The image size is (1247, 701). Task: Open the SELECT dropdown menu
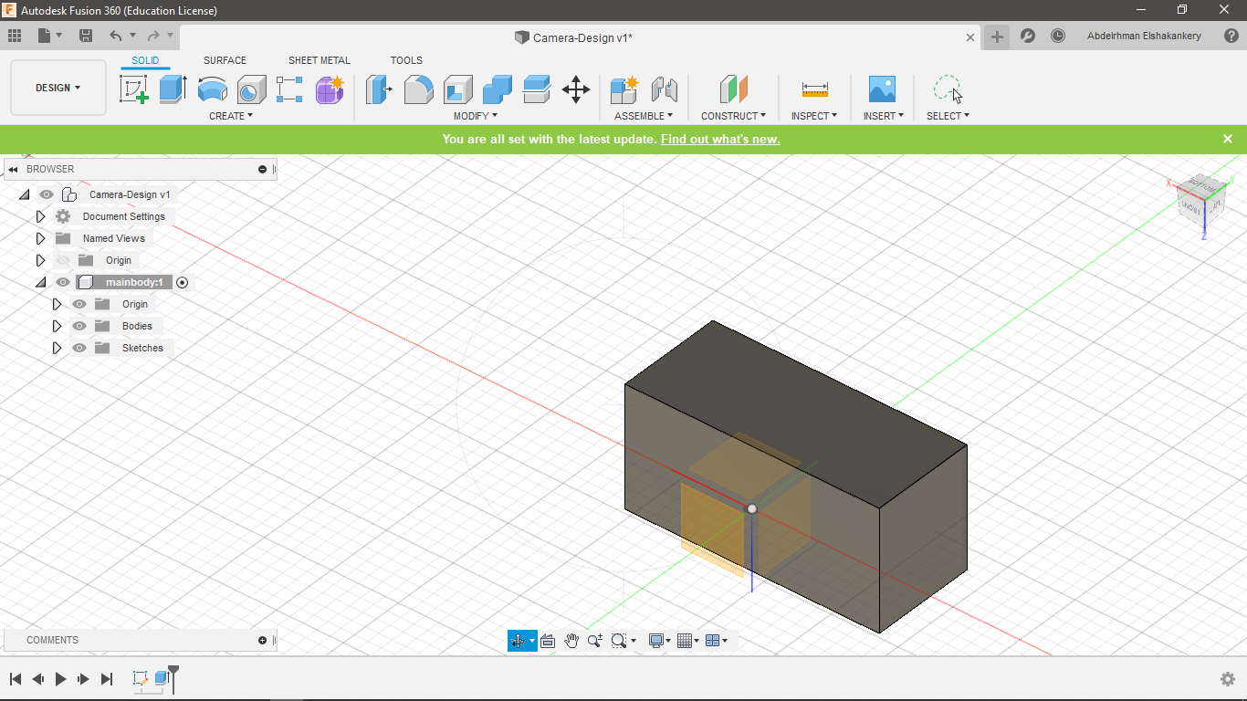pyautogui.click(x=948, y=116)
